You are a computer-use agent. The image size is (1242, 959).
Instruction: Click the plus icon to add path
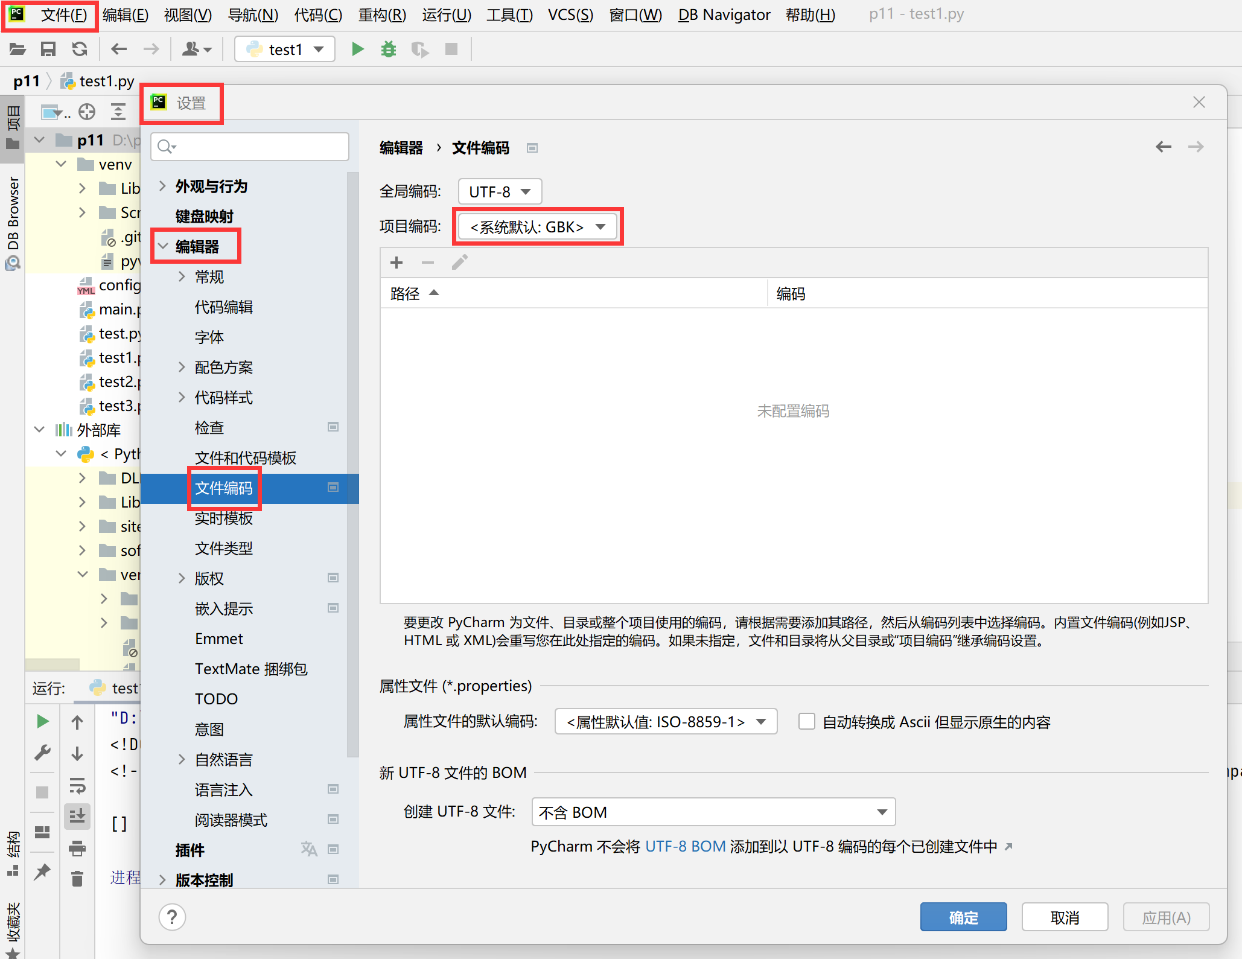pyautogui.click(x=396, y=263)
